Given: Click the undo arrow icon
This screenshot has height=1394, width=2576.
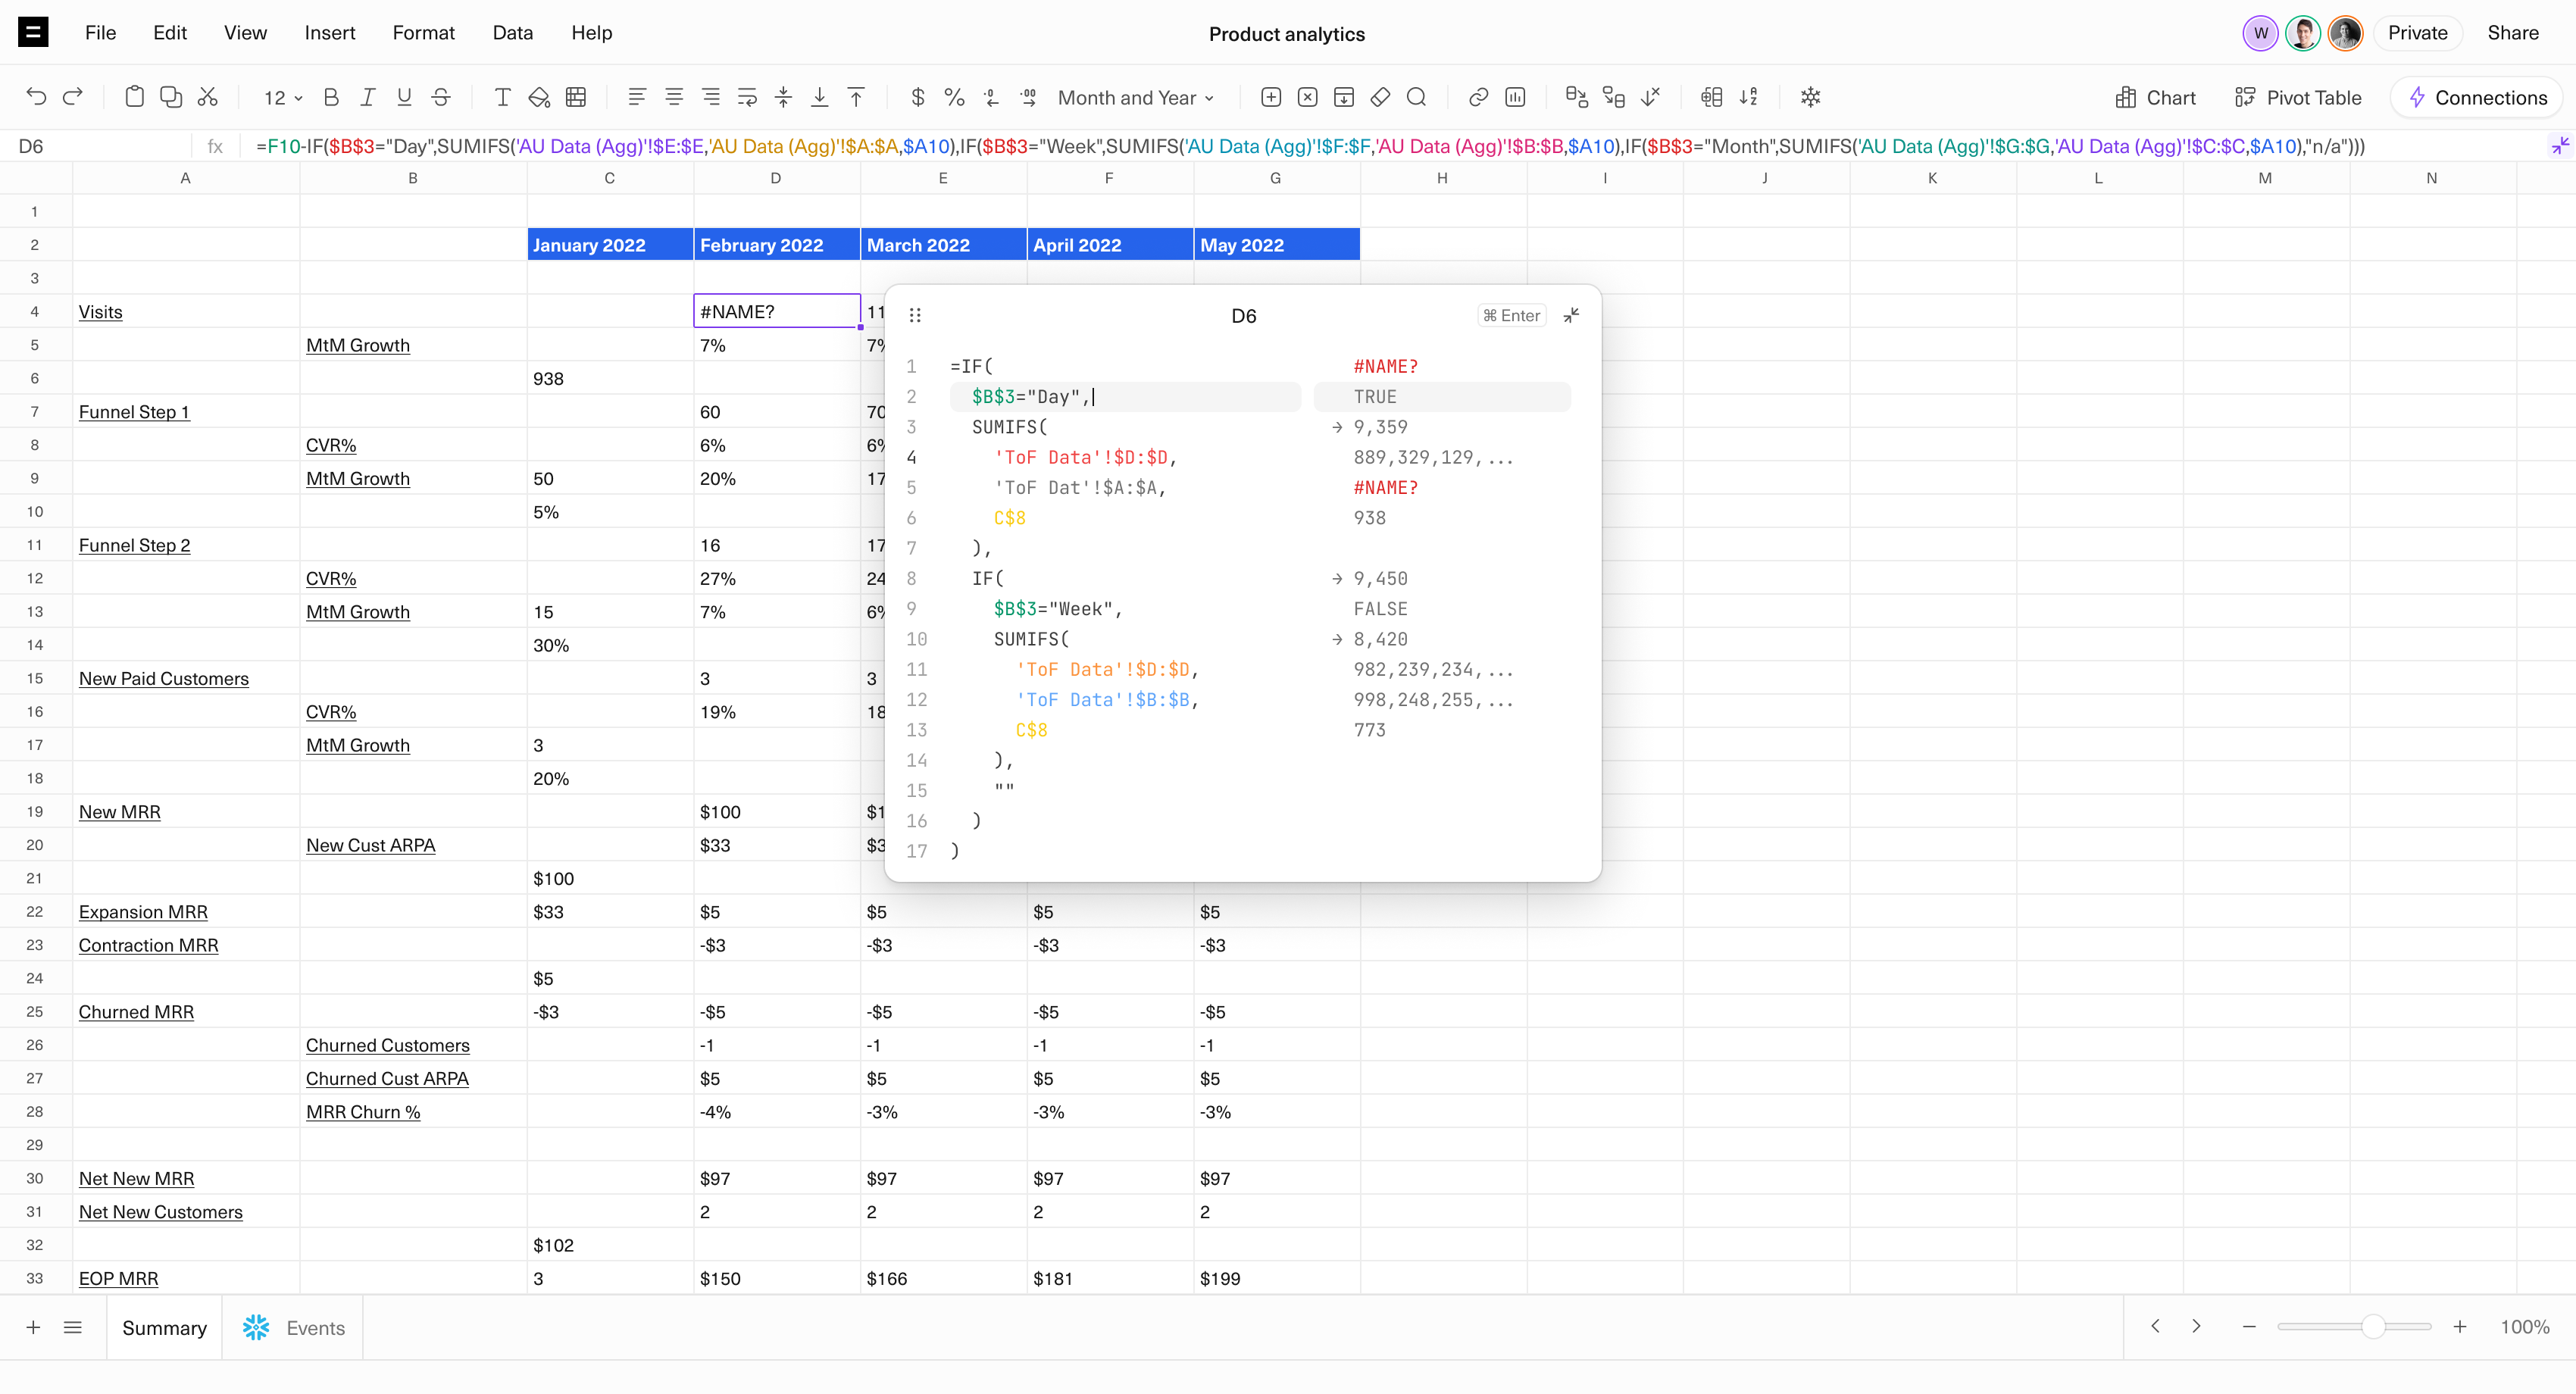Looking at the screenshot, I should 36,97.
